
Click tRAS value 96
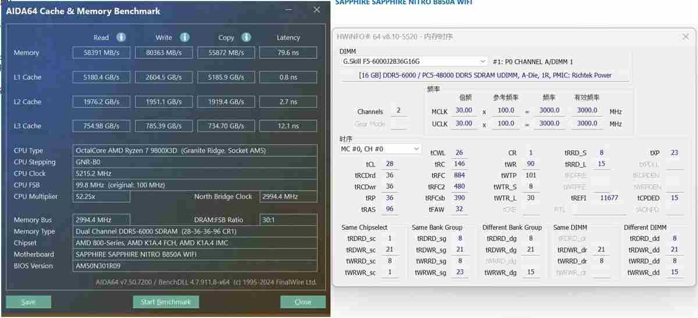(390, 209)
